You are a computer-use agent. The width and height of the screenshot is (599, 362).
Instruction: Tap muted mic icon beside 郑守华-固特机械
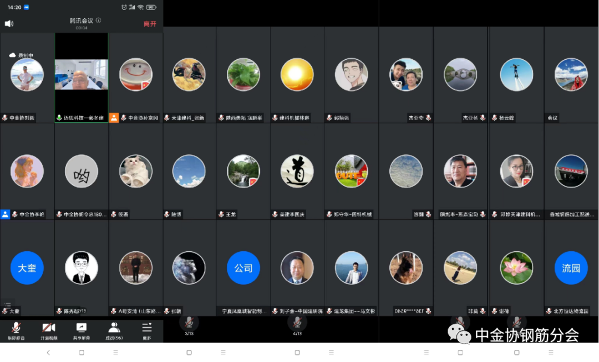(x=329, y=214)
